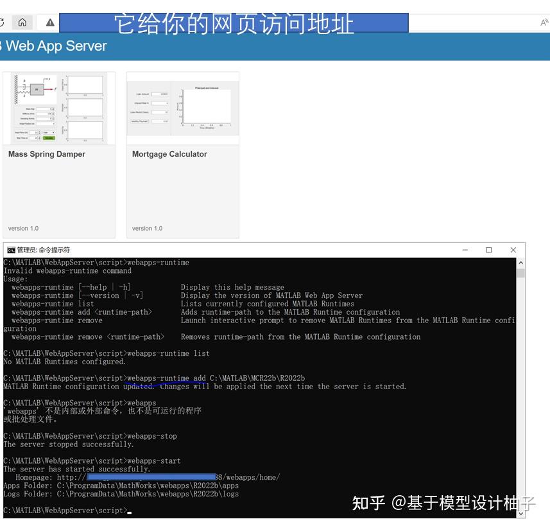Click the command prompt scroll down arrow
Image resolution: width=550 pixels, height=526 pixels.
[521, 513]
